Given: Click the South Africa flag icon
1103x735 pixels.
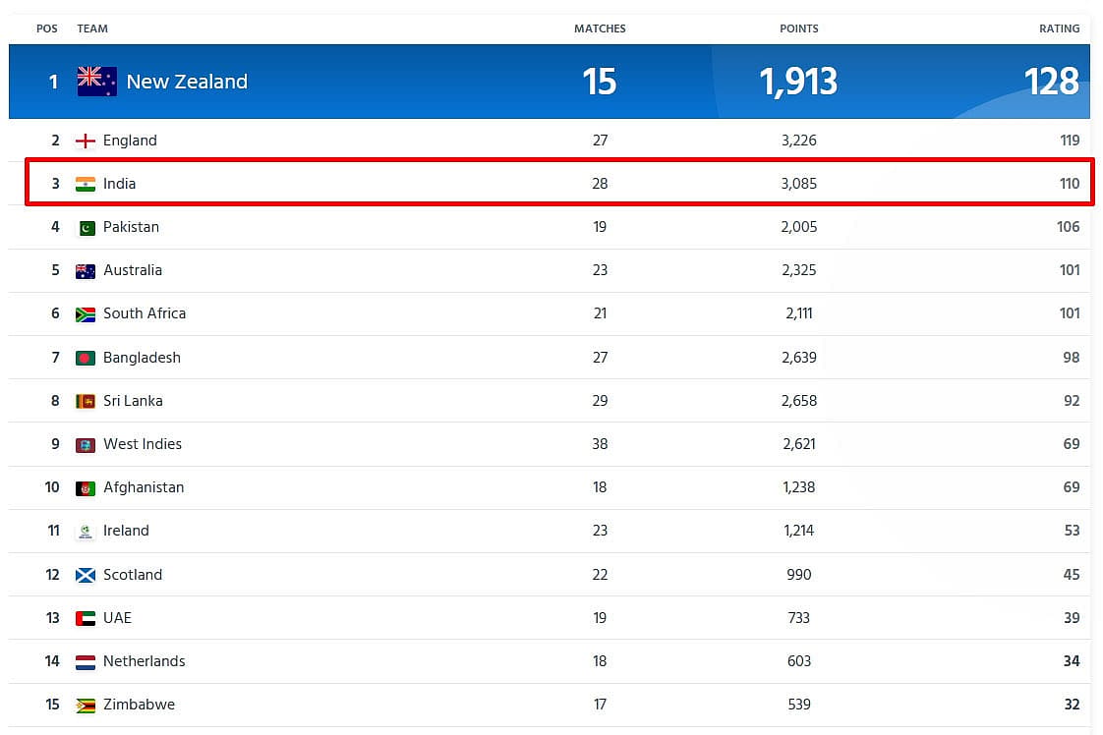Looking at the screenshot, I should [86, 314].
